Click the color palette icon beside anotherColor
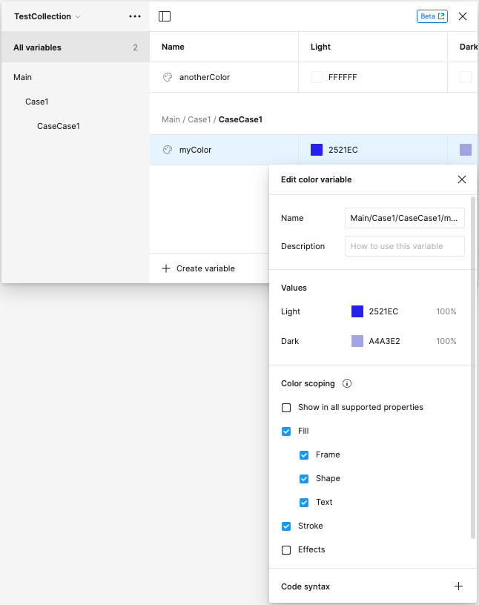 click(x=168, y=77)
